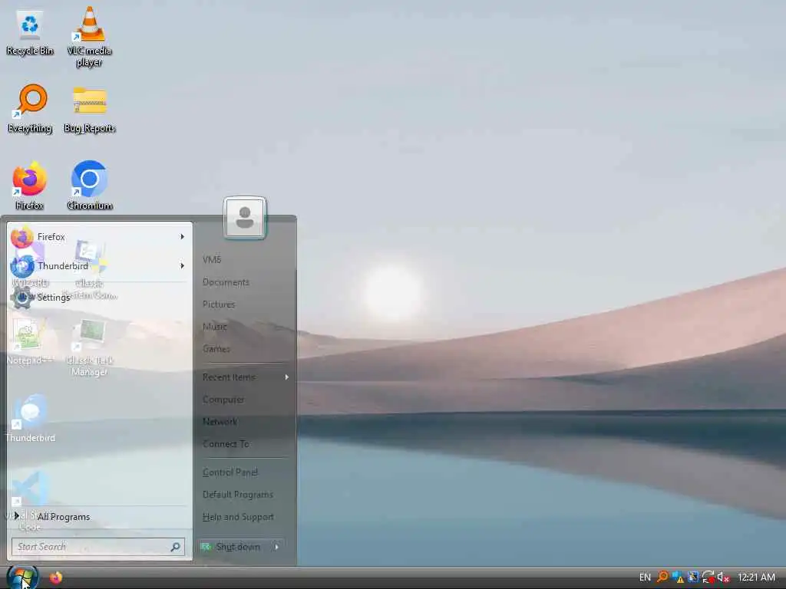Select the Recent Items entry

(229, 377)
